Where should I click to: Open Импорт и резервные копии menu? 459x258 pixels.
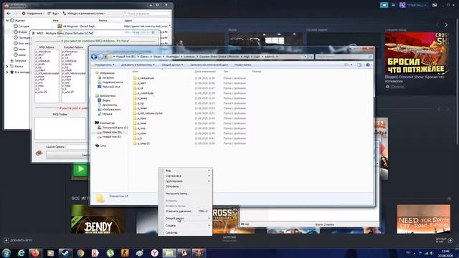[x=83, y=14]
